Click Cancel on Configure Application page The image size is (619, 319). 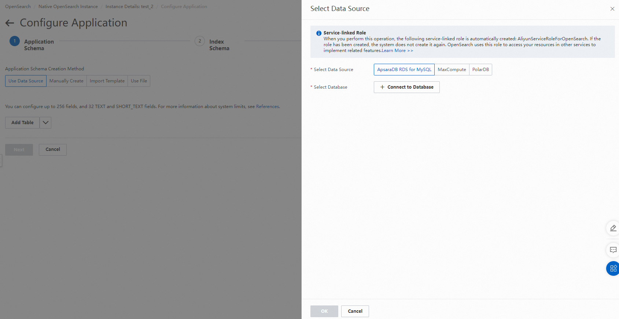[x=53, y=150]
